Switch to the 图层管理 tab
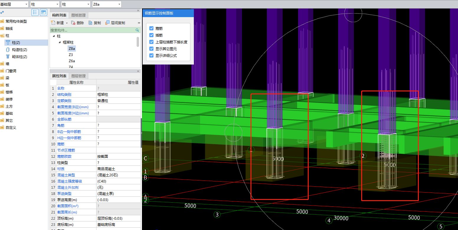 pos(78,76)
